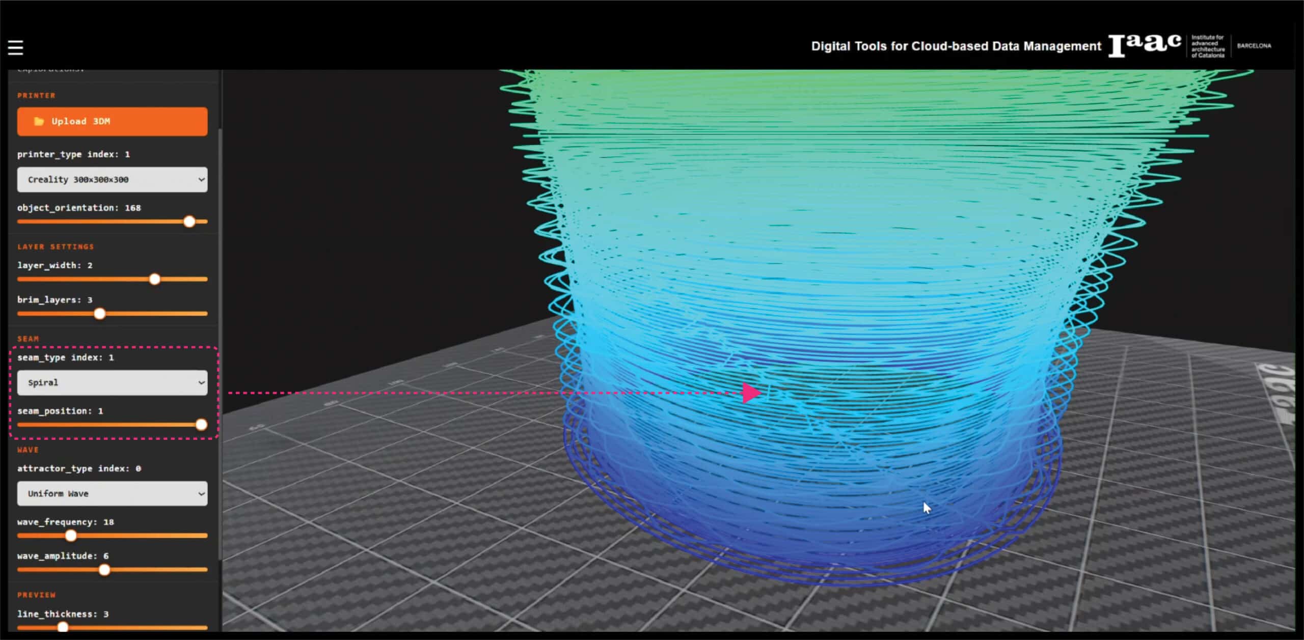
Task: Click the layer_width slider handle
Action: (x=155, y=279)
